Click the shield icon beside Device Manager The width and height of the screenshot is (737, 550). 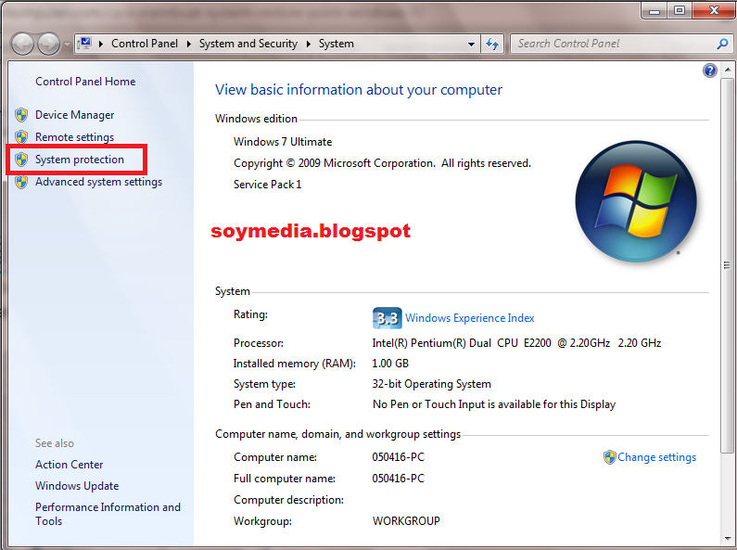point(21,115)
